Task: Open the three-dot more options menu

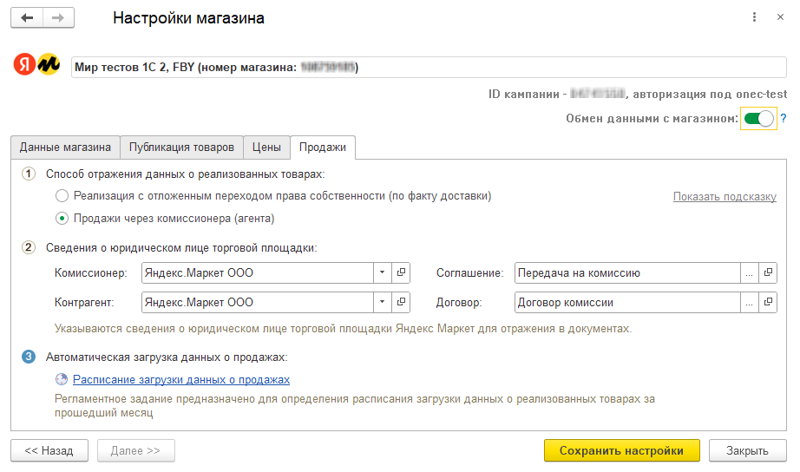Action: (x=751, y=17)
